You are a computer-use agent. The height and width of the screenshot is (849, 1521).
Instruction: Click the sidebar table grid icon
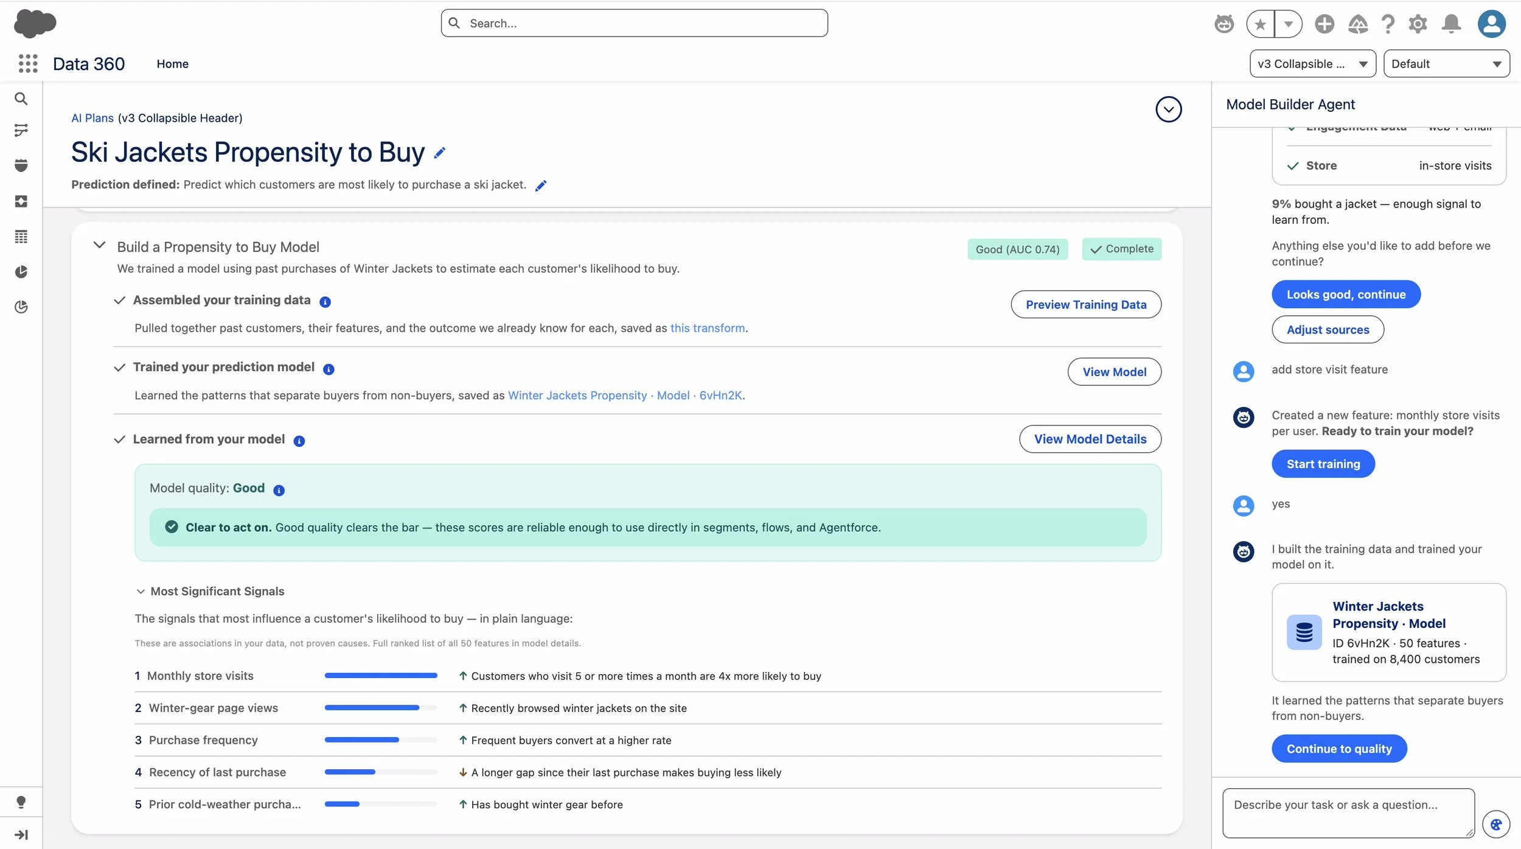21,237
